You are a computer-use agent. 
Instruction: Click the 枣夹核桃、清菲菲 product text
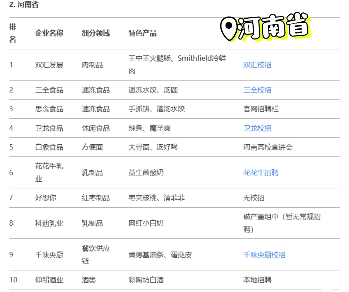[x=156, y=198]
